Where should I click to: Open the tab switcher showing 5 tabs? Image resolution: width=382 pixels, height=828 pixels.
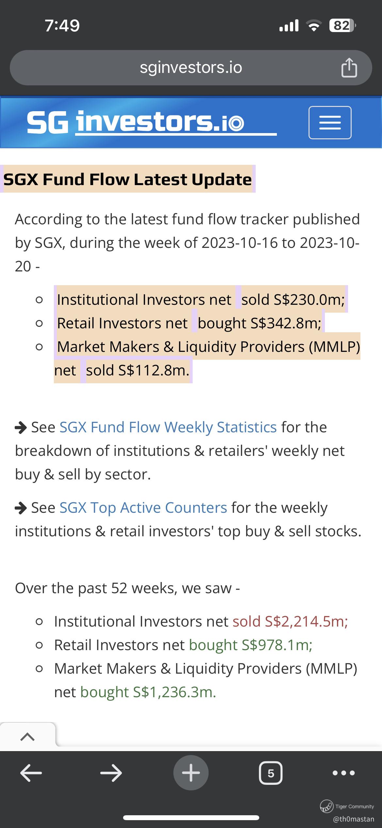coord(271,773)
